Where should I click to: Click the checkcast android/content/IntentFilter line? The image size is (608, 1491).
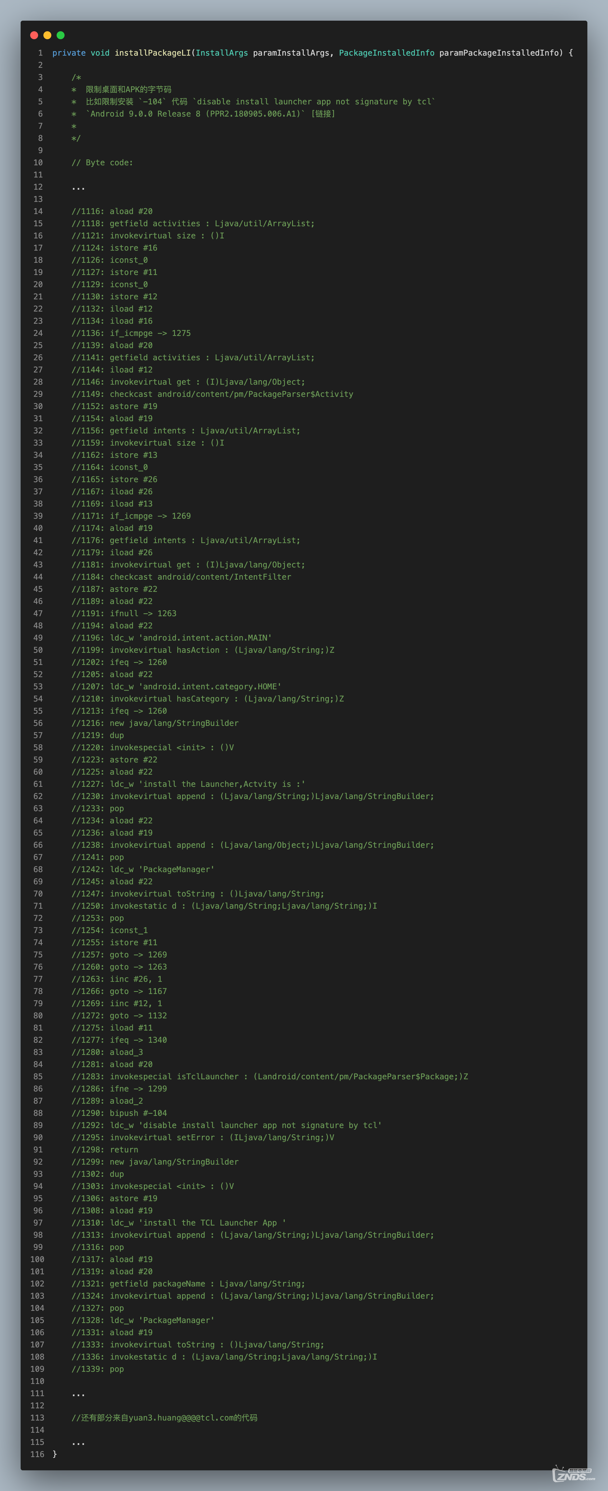[x=182, y=577]
